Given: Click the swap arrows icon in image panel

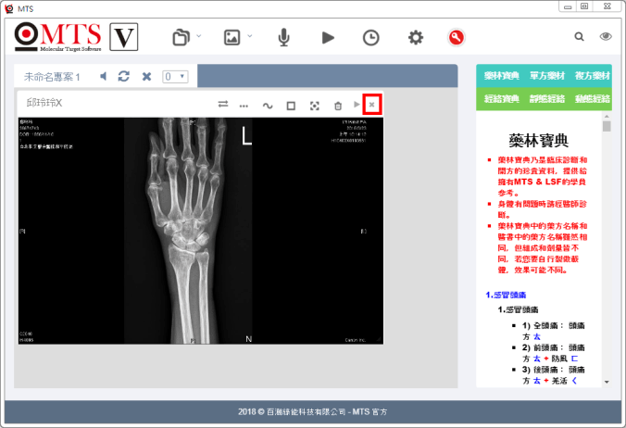Looking at the screenshot, I should [x=223, y=104].
